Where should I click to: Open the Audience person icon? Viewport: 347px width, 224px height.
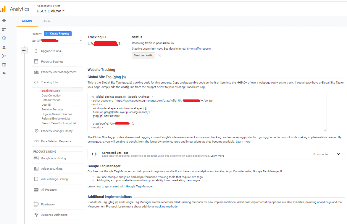pos(4,47)
